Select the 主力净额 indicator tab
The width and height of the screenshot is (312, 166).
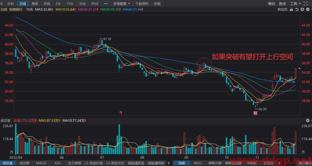pyautogui.click(x=74, y=163)
